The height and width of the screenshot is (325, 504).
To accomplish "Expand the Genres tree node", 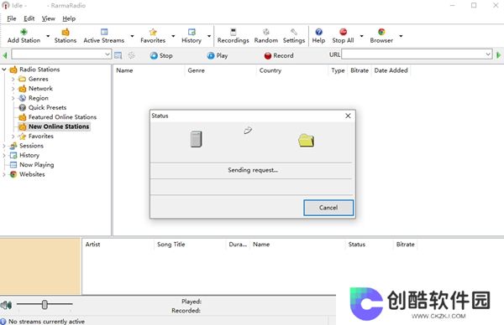I will click(x=13, y=79).
